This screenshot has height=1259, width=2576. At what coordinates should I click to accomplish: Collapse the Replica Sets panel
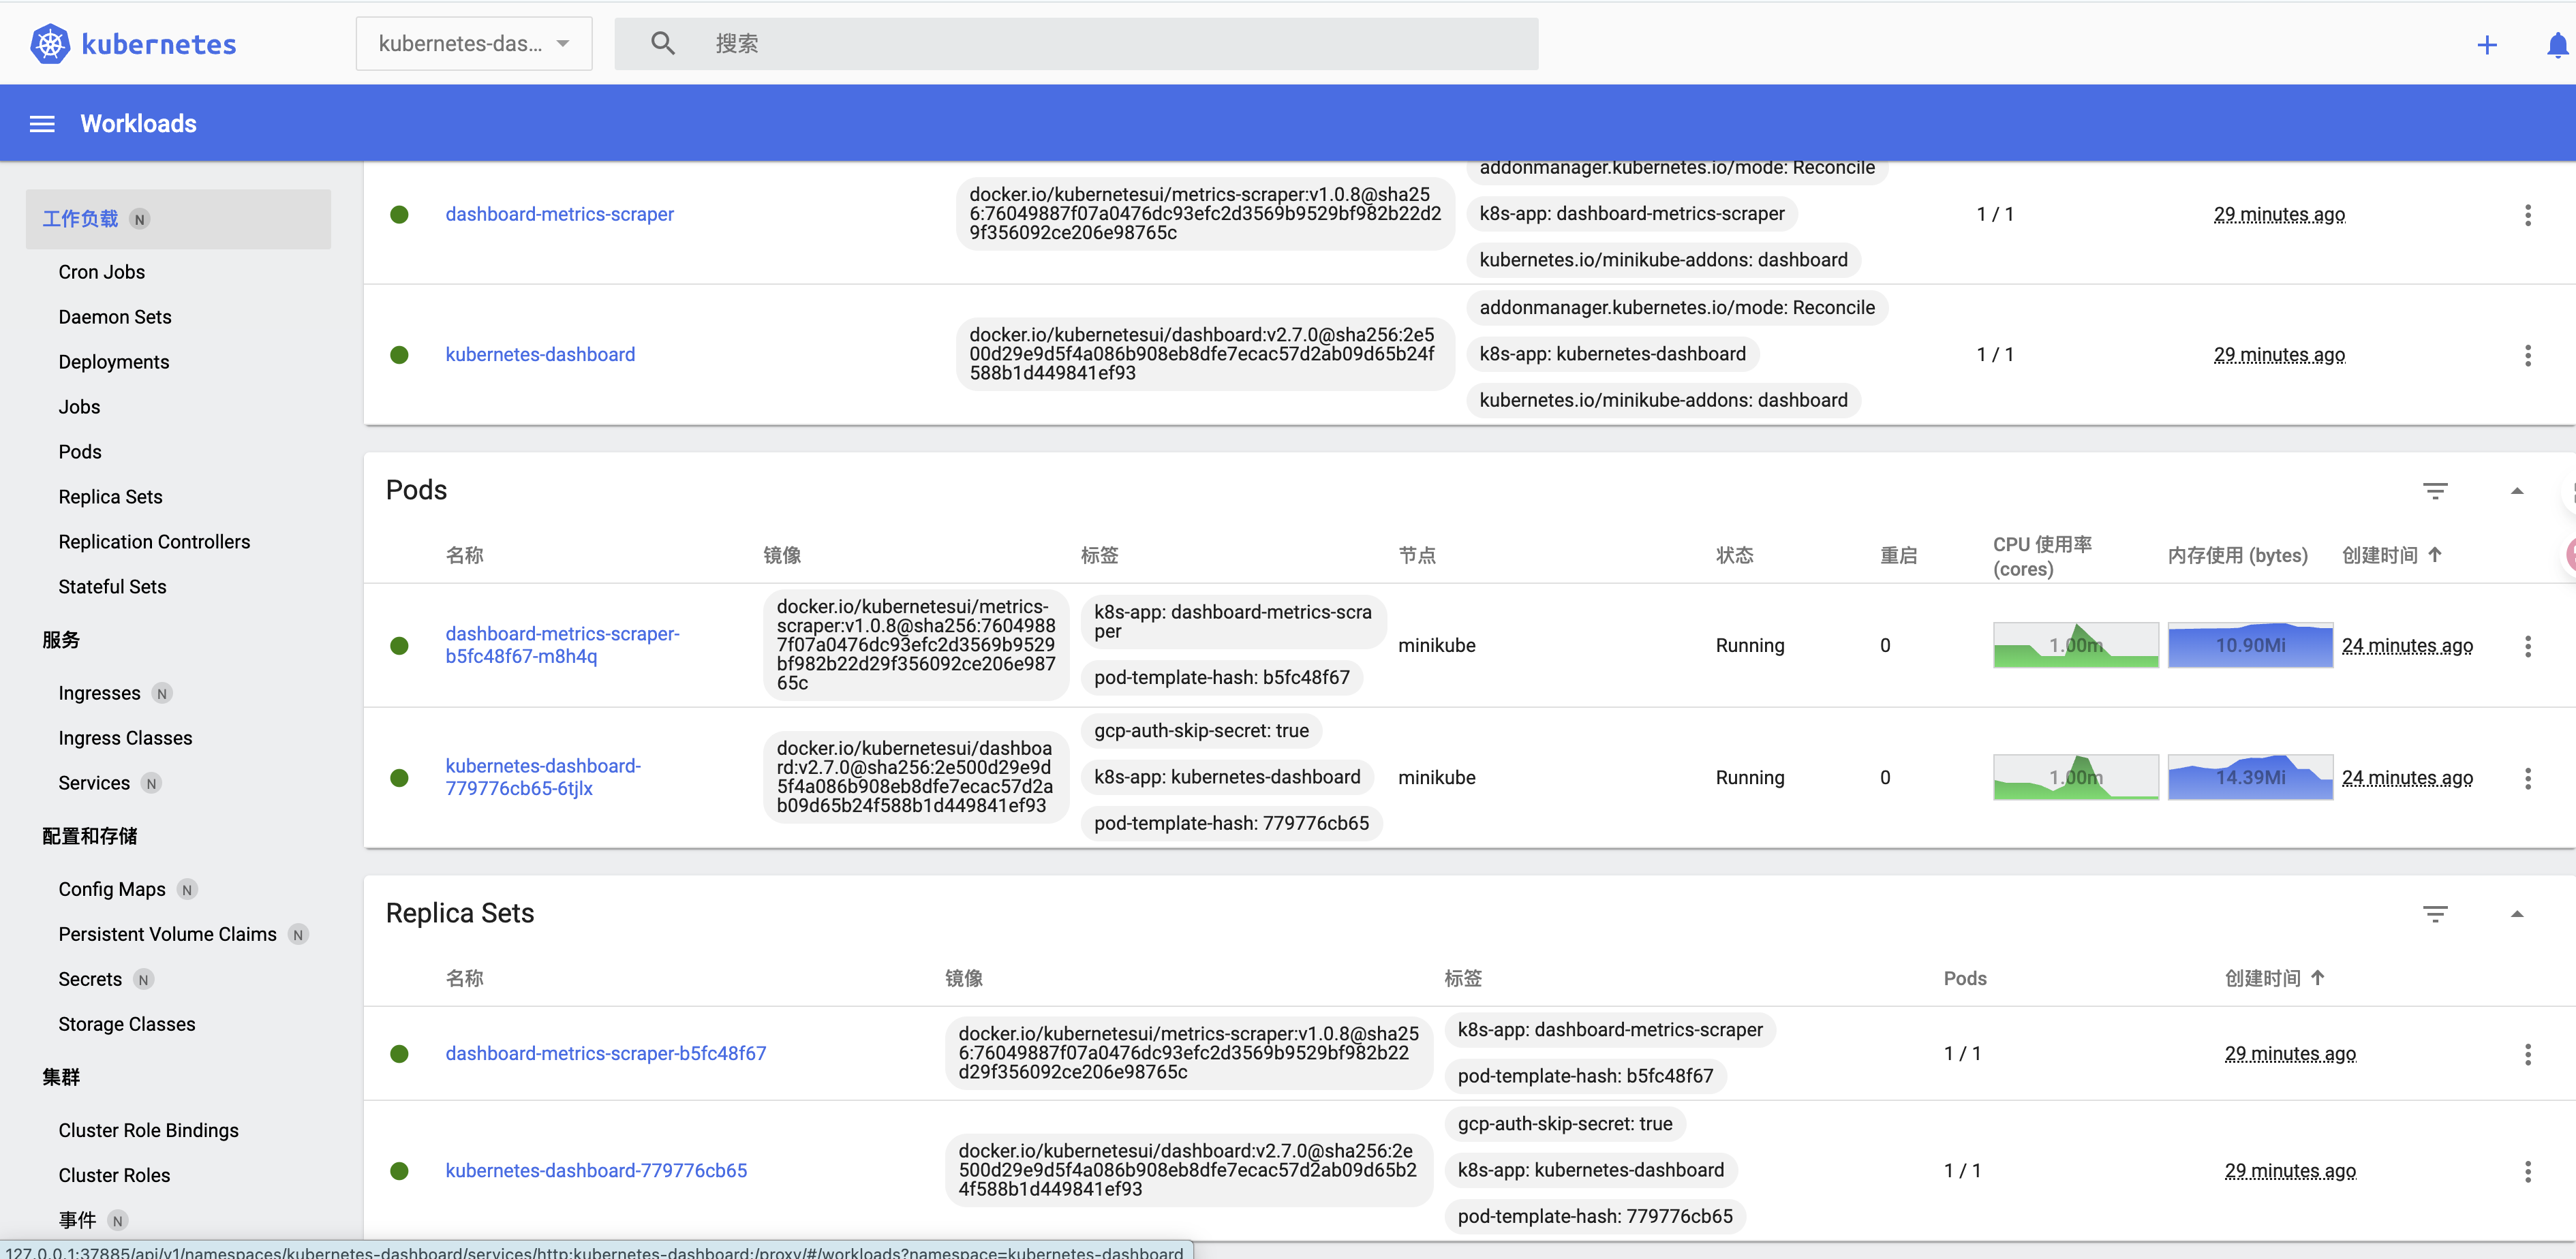(x=2518, y=913)
